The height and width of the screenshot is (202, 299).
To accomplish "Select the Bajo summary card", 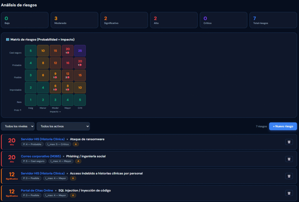I will pos(25,20).
